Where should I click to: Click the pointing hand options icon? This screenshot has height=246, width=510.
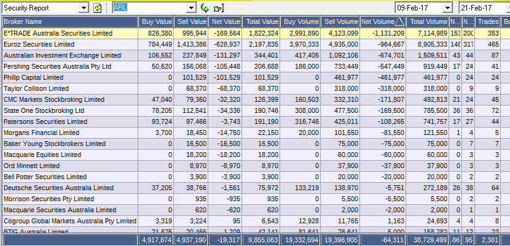tap(219, 8)
